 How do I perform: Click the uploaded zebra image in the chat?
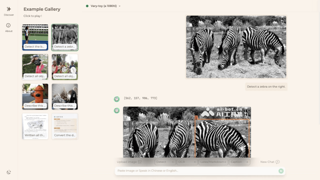[x=236, y=47]
